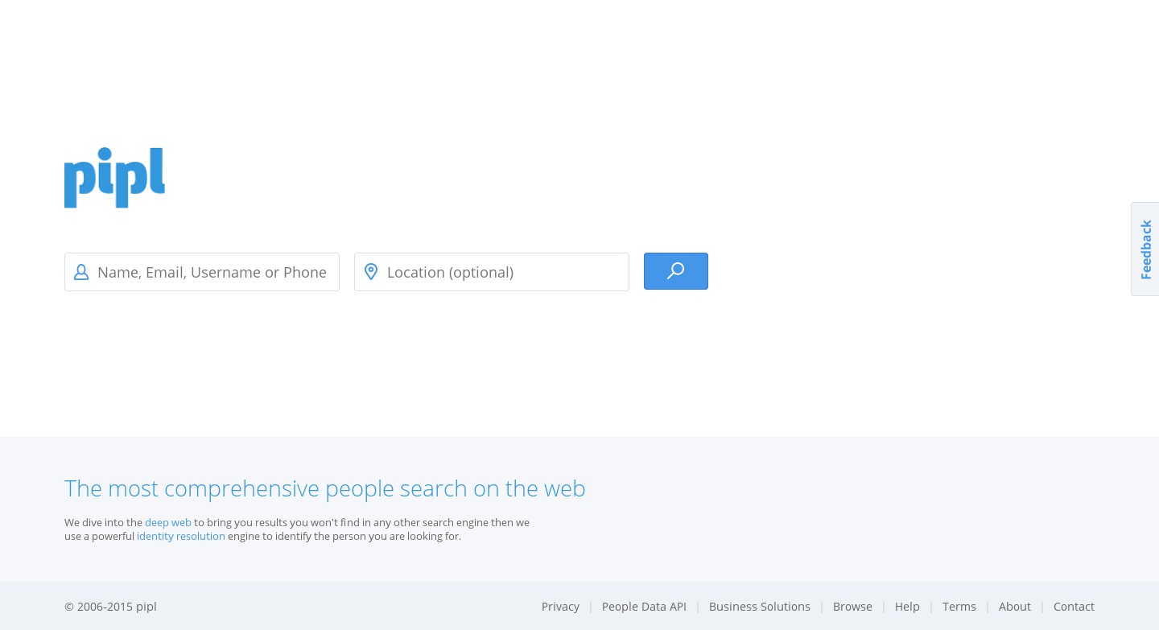View the Terms footer link
The image size is (1159, 630).
pyautogui.click(x=959, y=607)
